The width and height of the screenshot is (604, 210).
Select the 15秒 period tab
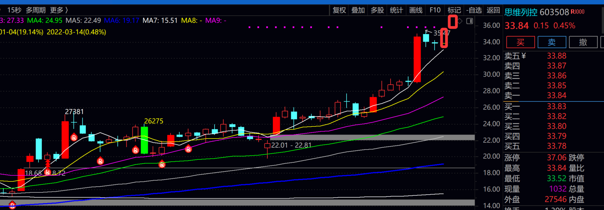14,10
